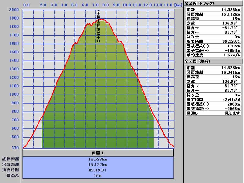The image size is (244, 183).
Task: Select track 所要時間 09:19:01 row in right panel
Action: coord(213,41)
